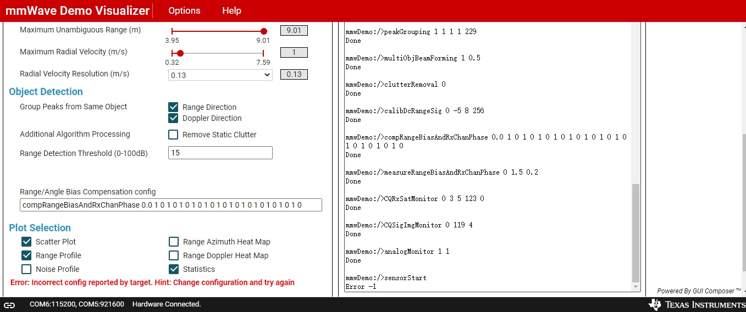
Task: Click the Radial Velocity Resolution label
Action: point(74,74)
